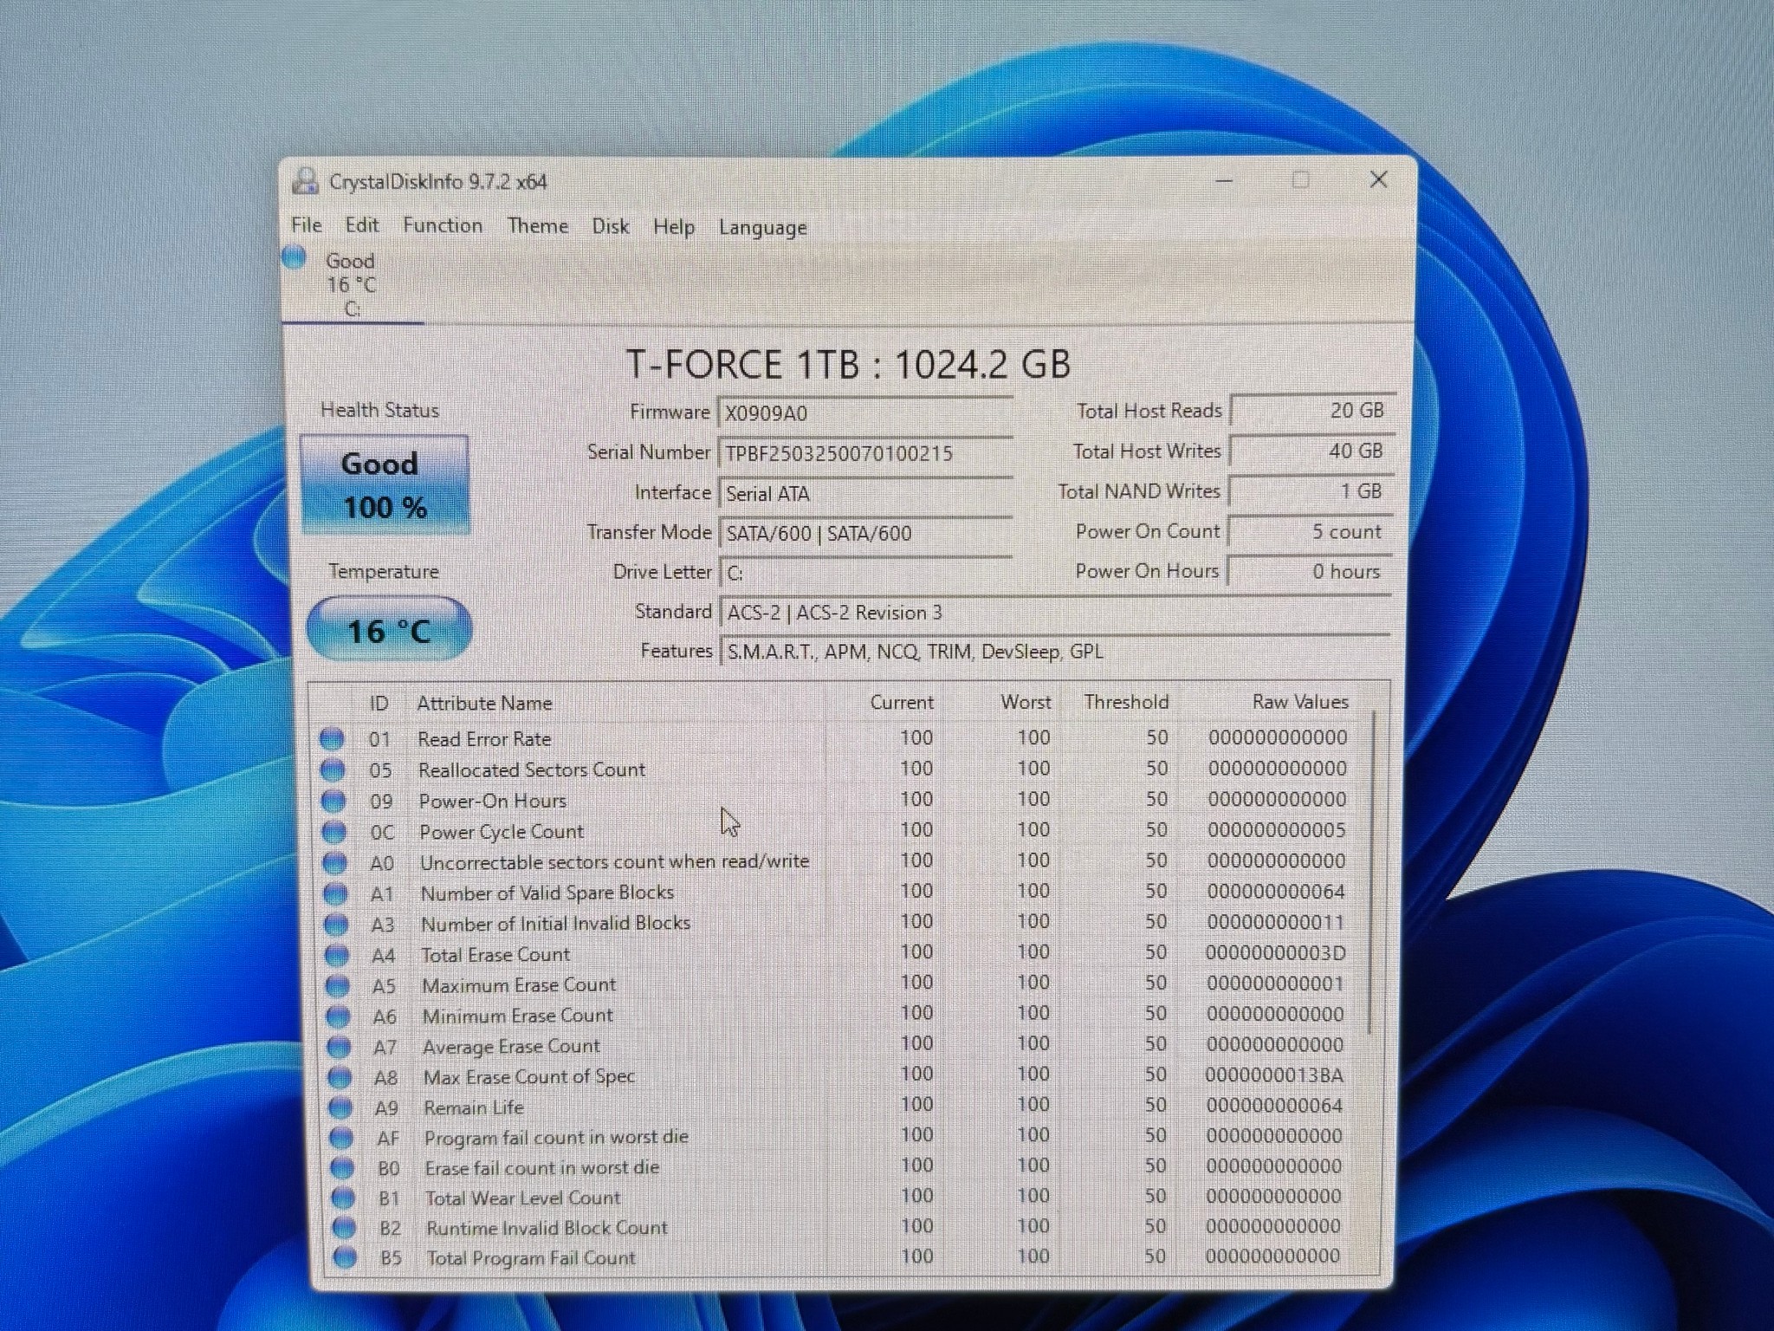Click the CrystalDiskInfo app icon in title bar
This screenshot has width=1774, height=1331.
pyautogui.click(x=305, y=180)
